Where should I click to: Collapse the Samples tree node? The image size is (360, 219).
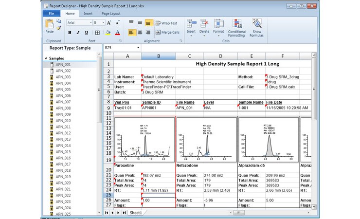(x=45, y=58)
